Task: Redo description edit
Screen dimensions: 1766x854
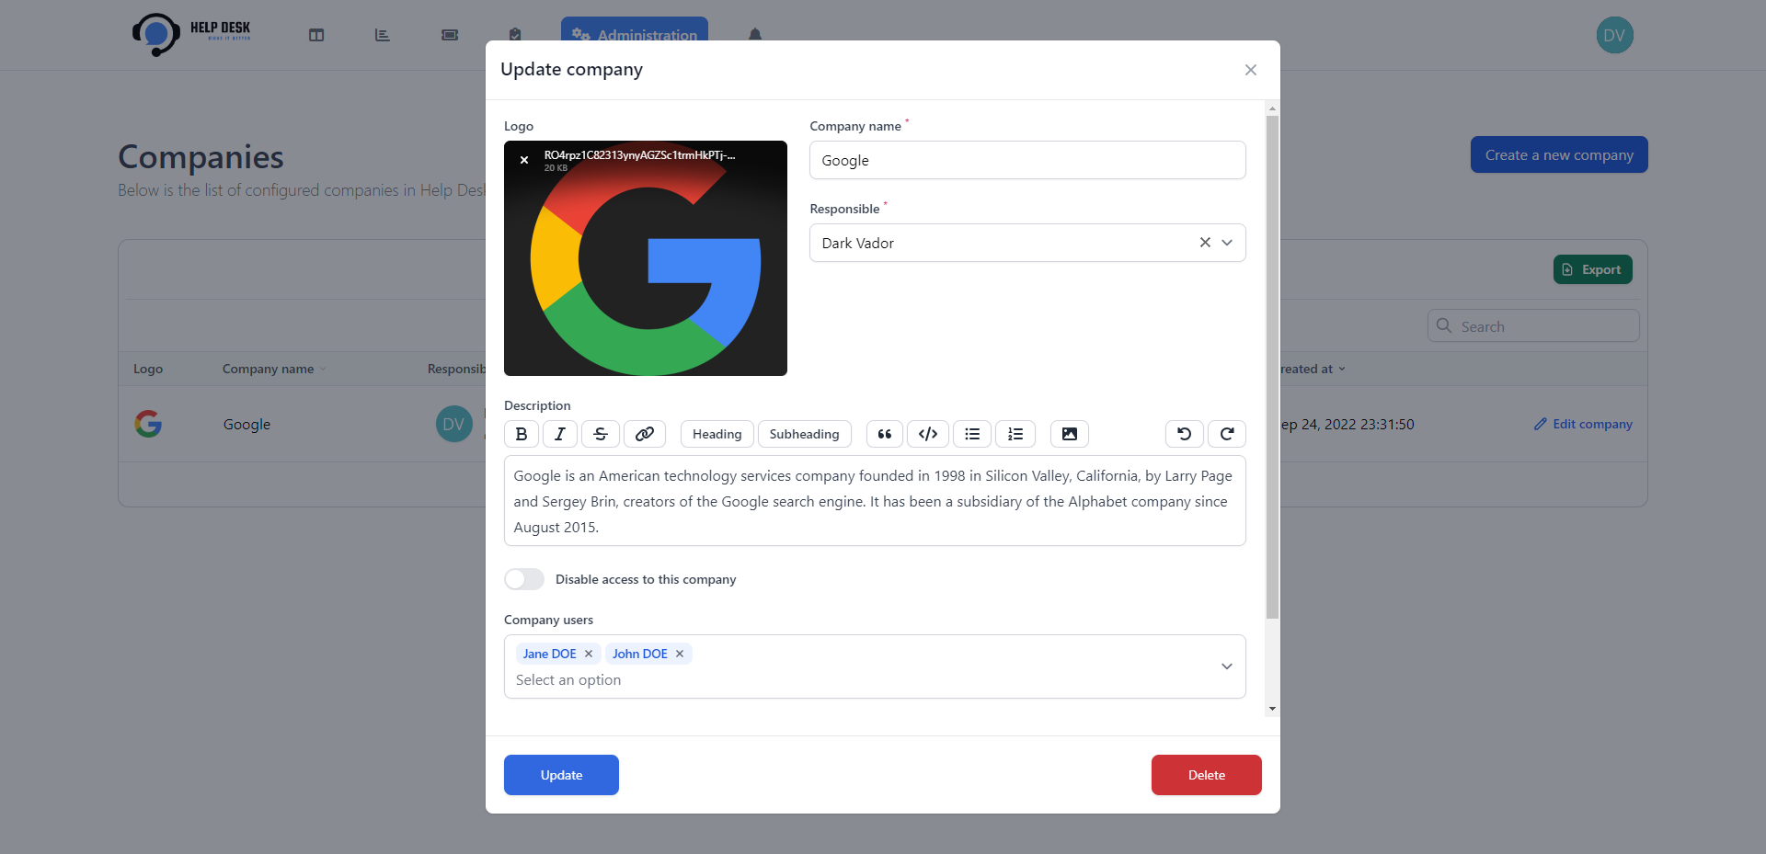Action: [1227, 434]
